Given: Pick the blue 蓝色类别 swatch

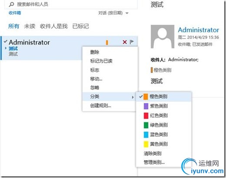Looking at the screenshot, I should (146, 135).
